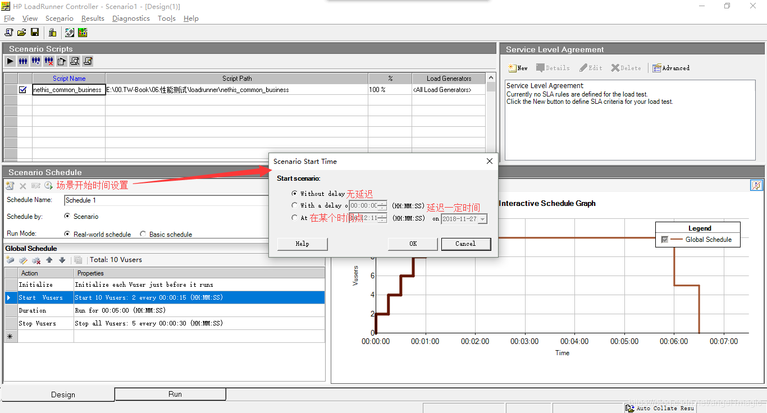Viewport: 767px width, 413px height.
Task: Click the SLA Delete button
Action: click(626, 68)
